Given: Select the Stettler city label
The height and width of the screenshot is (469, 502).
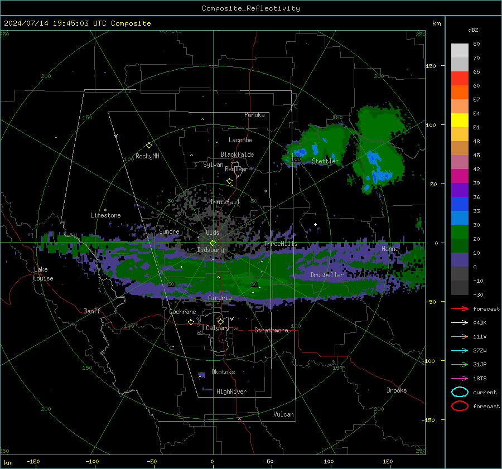Looking at the screenshot, I should point(325,161).
